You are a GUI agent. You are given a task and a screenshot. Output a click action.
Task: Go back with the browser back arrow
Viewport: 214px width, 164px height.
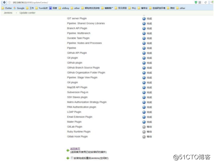(x=5, y=2)
